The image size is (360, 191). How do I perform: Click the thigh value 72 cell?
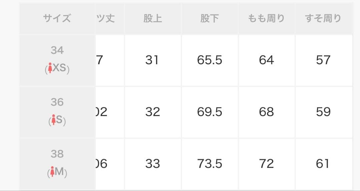(266, 164)
